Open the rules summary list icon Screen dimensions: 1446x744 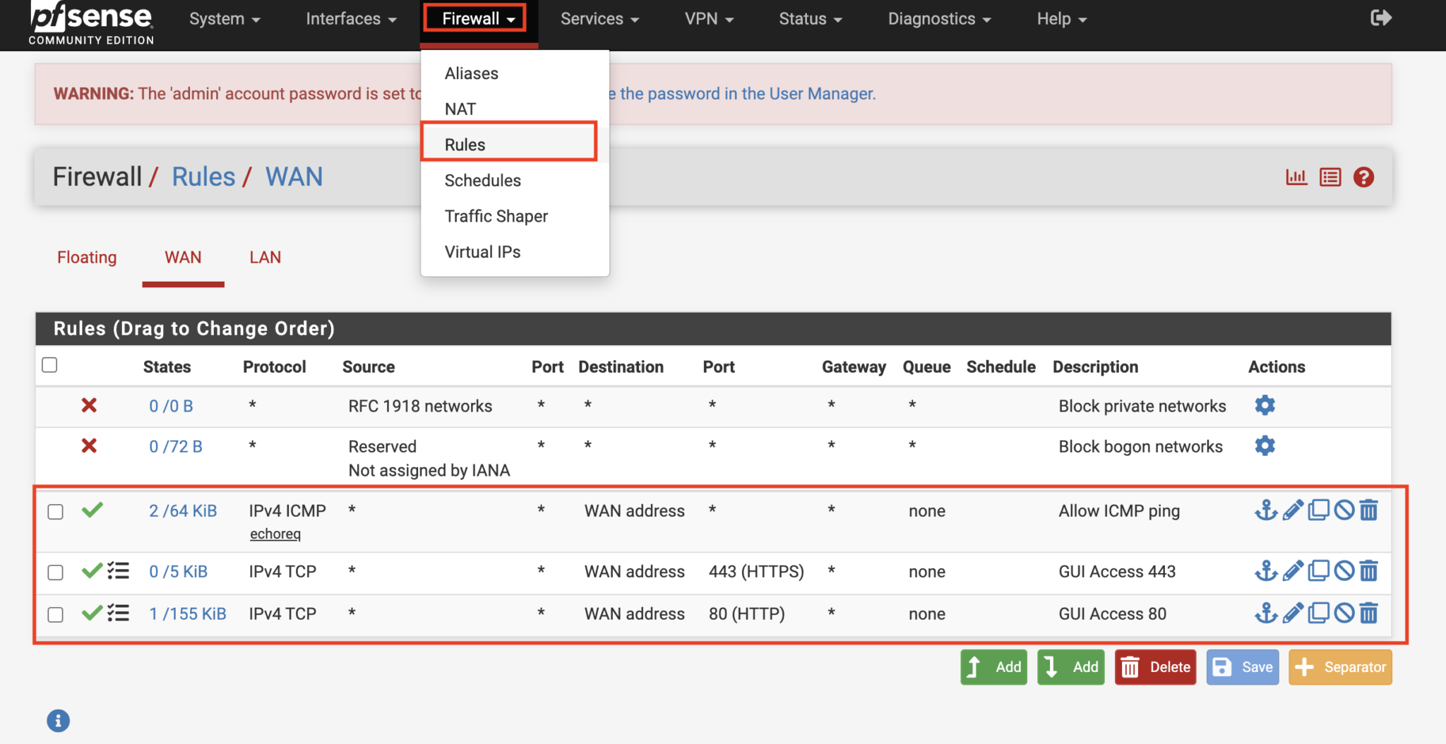pos(1330,176)
